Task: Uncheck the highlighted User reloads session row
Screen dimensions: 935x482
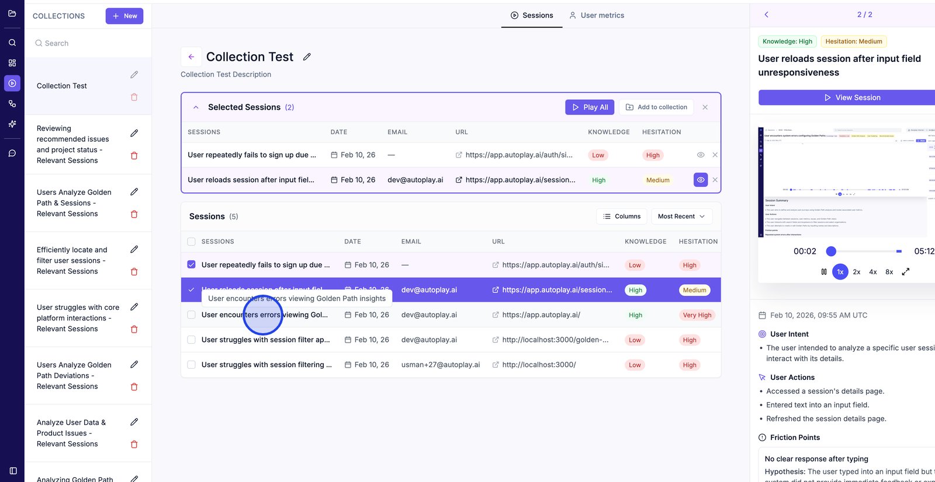Action: coord(191,289)
